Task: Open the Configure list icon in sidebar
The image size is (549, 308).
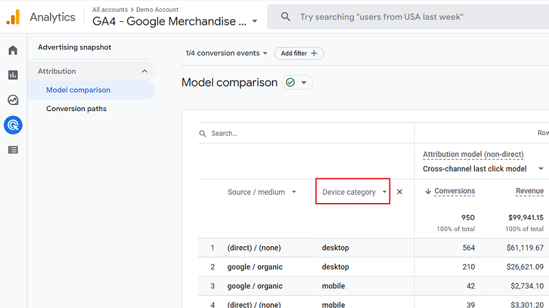Action: coord(13,150)
